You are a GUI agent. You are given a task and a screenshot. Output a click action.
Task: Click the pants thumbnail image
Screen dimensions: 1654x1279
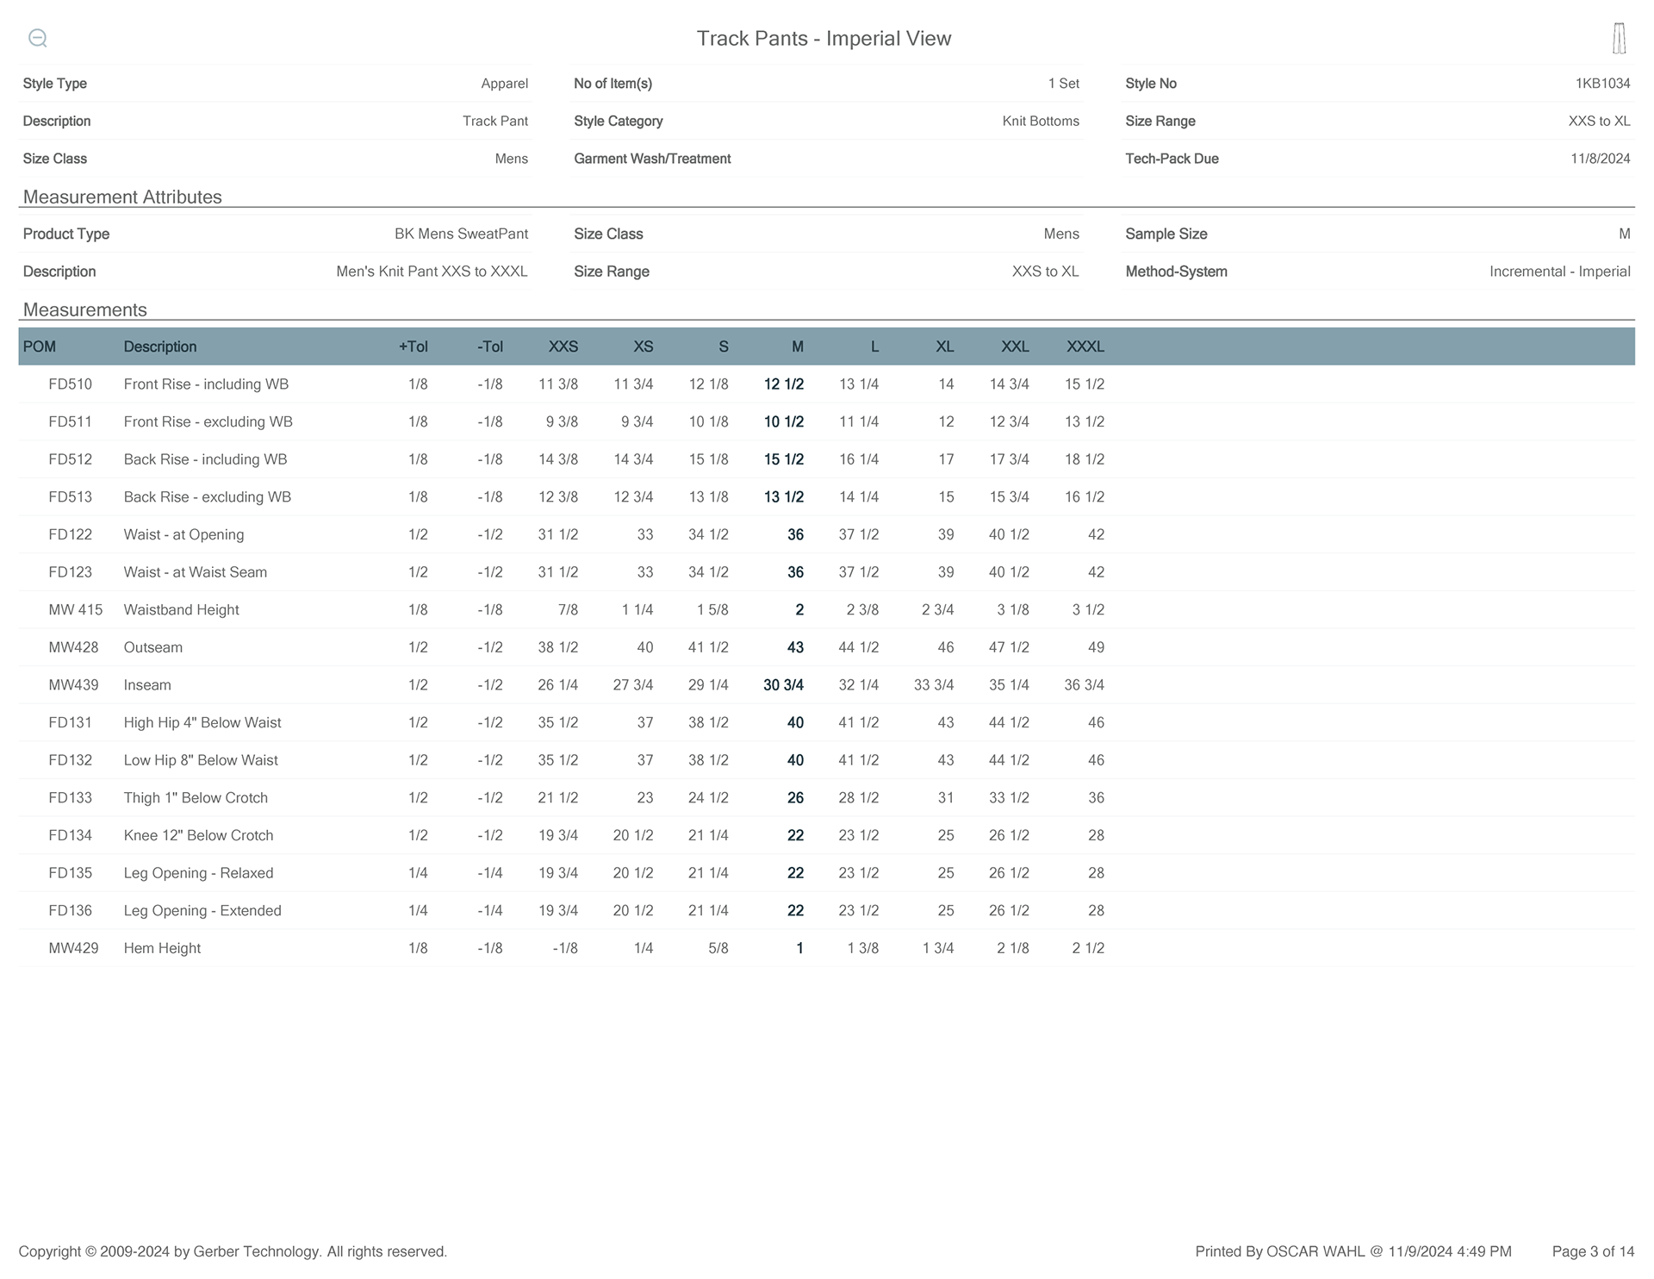click(x=1619, y=39)
